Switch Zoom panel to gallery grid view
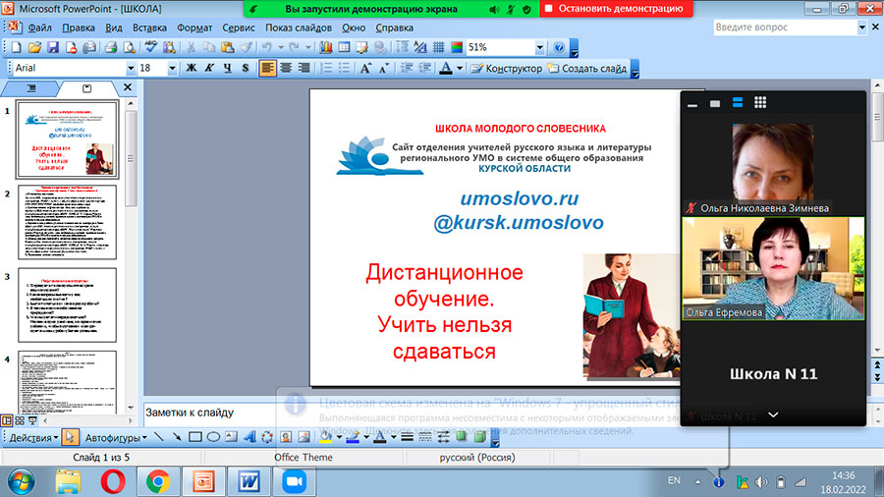 (x=760, y=102)
